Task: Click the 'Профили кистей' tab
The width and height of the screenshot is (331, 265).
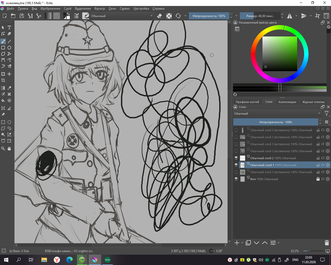Action: [x=247, y=102]
